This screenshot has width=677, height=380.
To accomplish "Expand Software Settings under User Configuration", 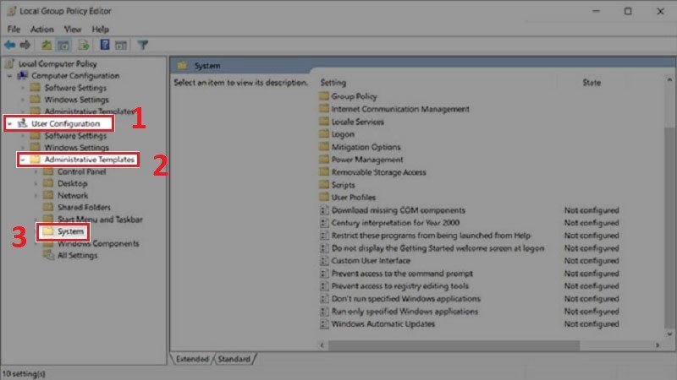I will (x=23, y=136).
